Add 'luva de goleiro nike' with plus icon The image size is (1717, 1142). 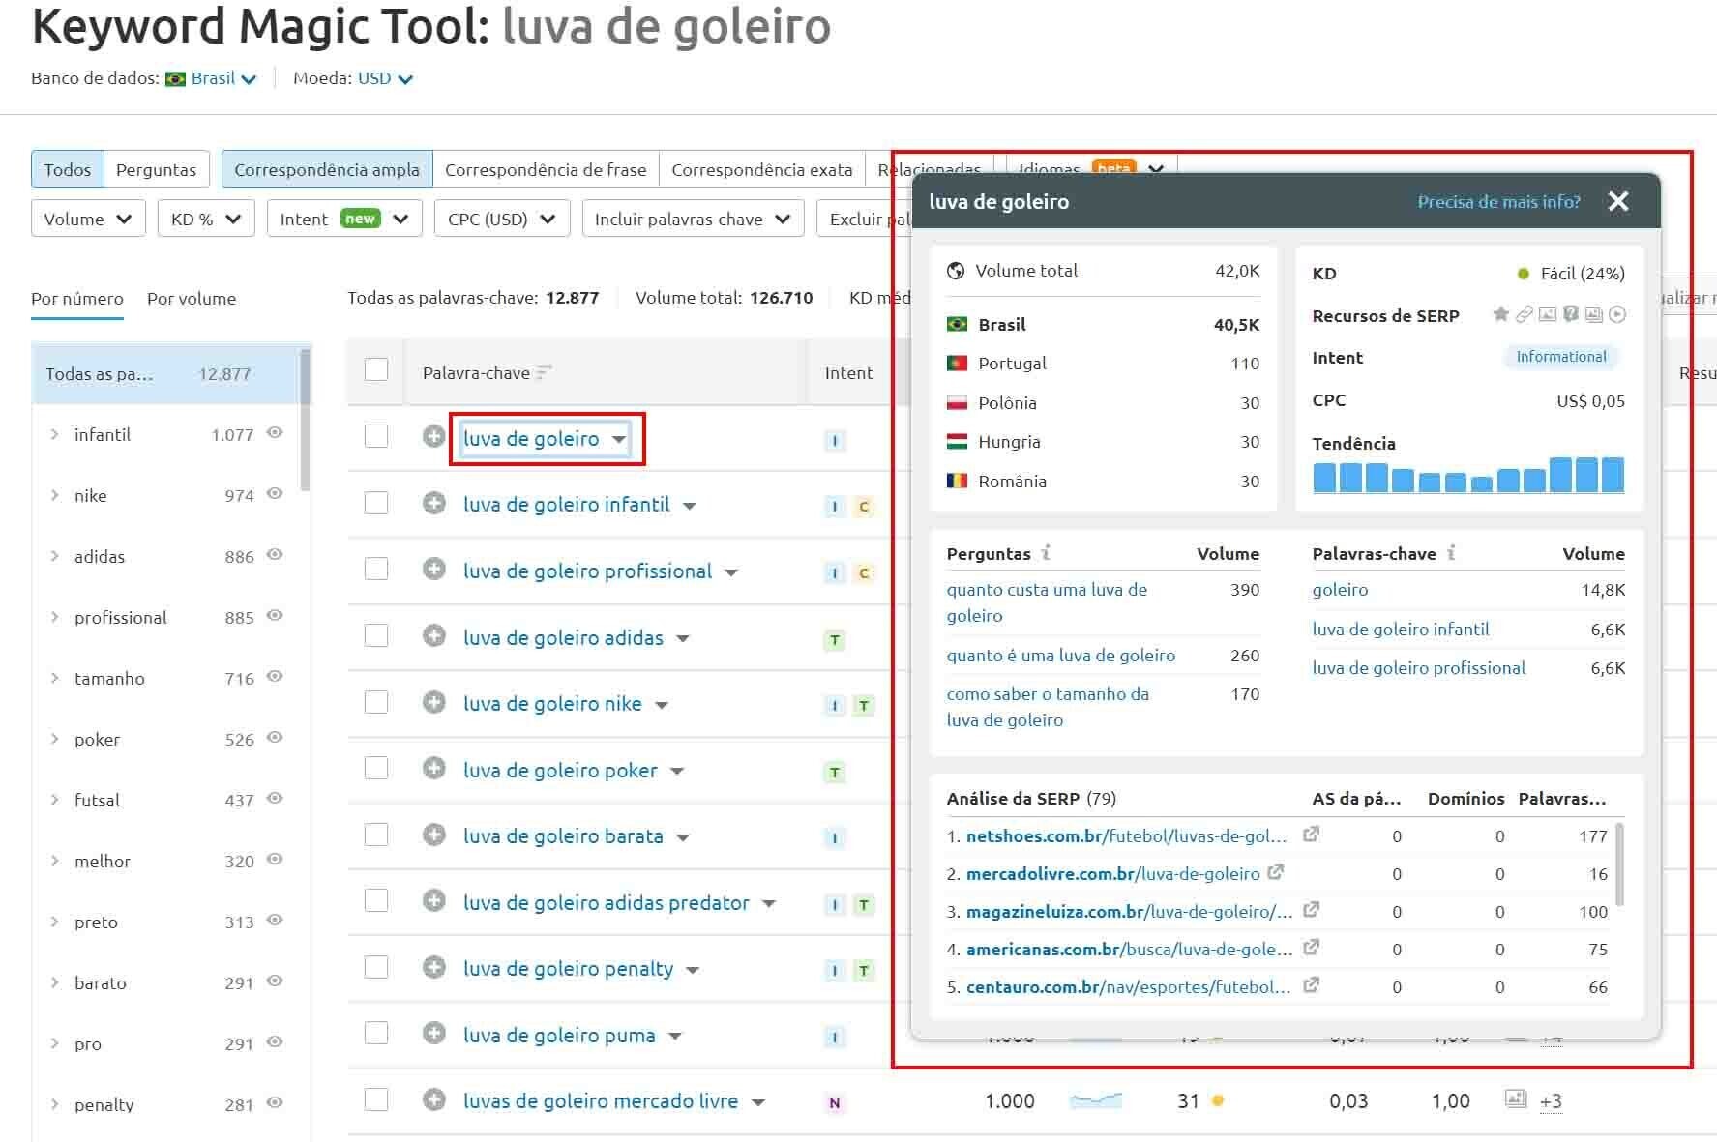pos(433,702)
